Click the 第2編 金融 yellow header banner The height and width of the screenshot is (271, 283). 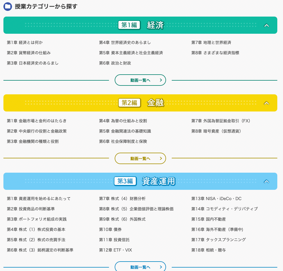pos(140,103)
